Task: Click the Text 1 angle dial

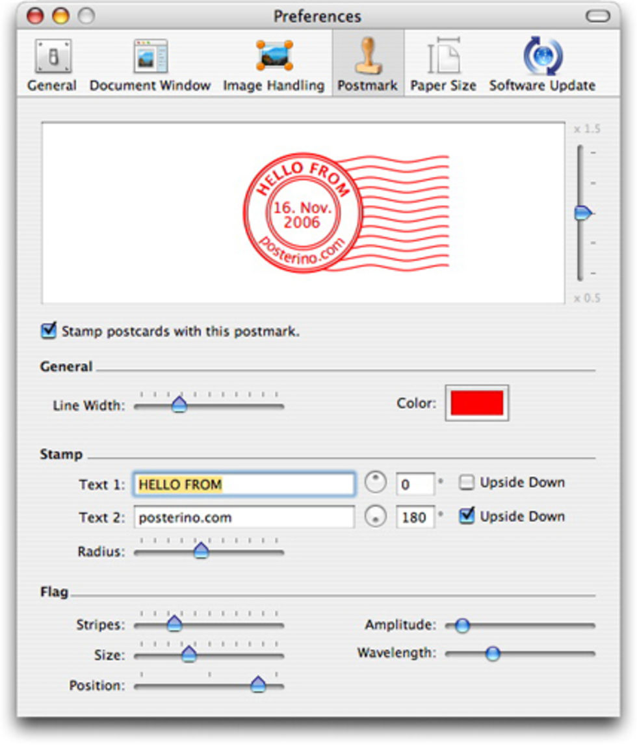Action: 375,483
